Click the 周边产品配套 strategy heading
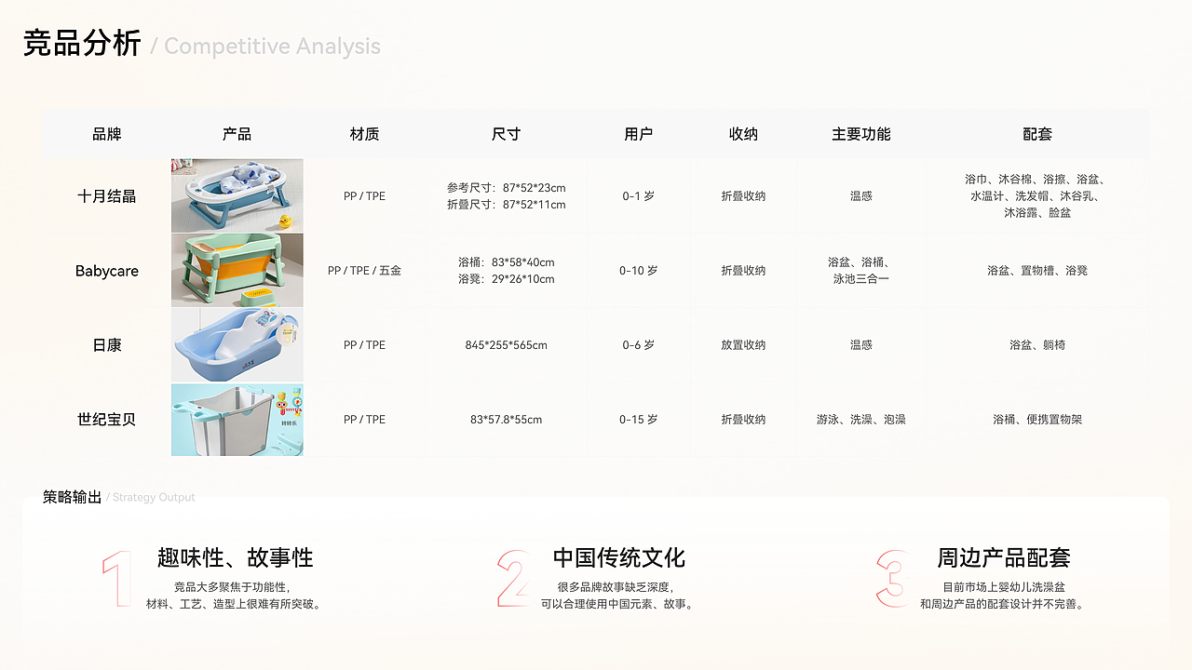Viewport: 1192px width, 670px height. point(1004,557)
